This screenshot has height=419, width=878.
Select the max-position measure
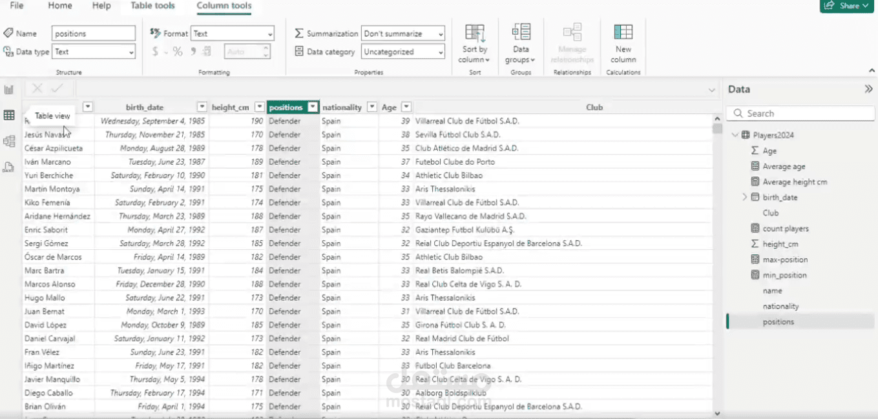pos(785,259)
